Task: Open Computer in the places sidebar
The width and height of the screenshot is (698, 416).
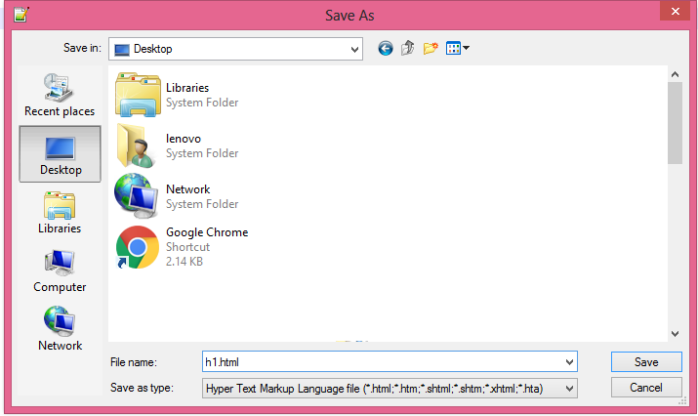Action: pos(60,271)
